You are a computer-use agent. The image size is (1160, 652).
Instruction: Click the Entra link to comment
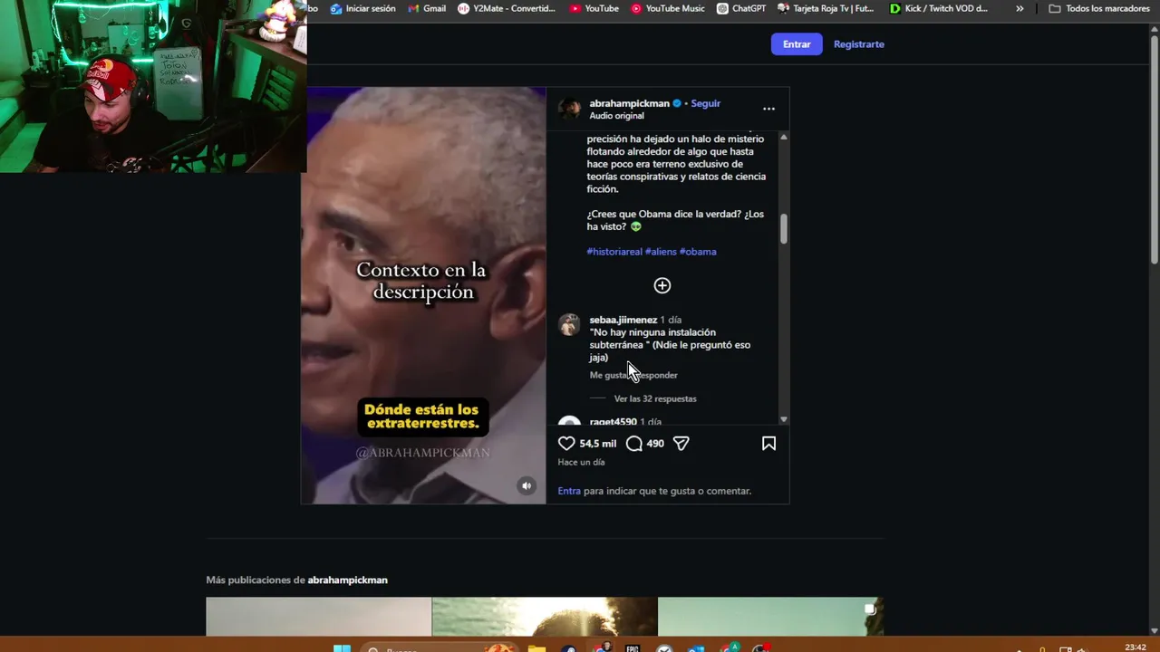pos(569,491)
